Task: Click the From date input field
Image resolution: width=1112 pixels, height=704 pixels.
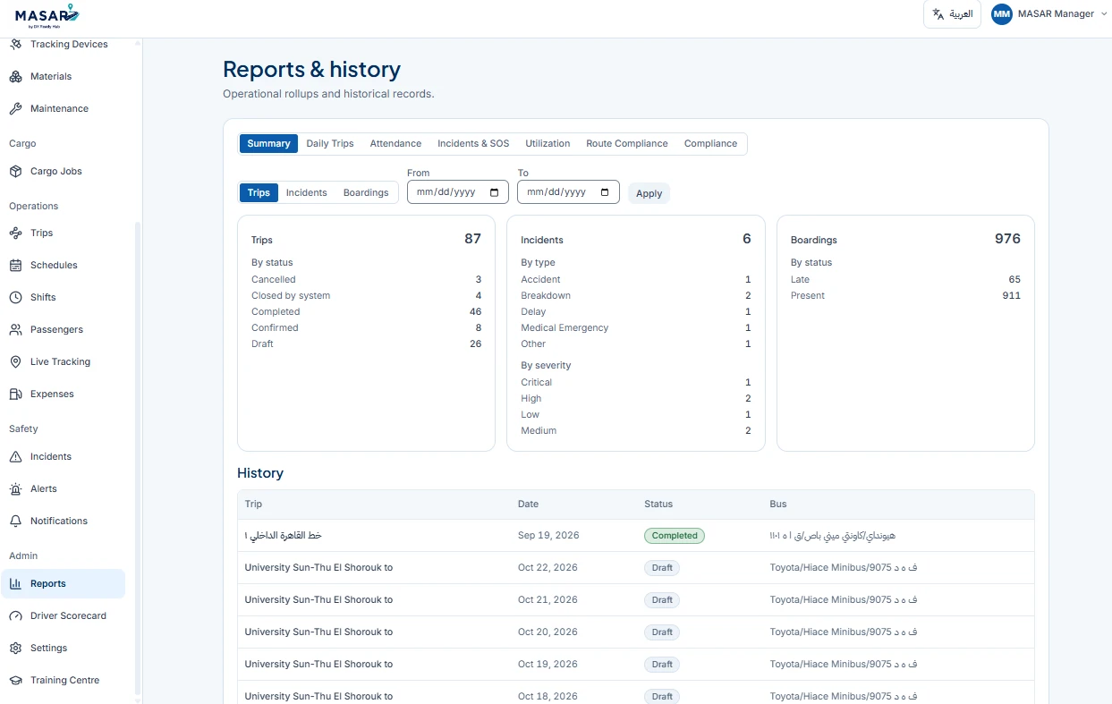Action: (x=457, y=192)
